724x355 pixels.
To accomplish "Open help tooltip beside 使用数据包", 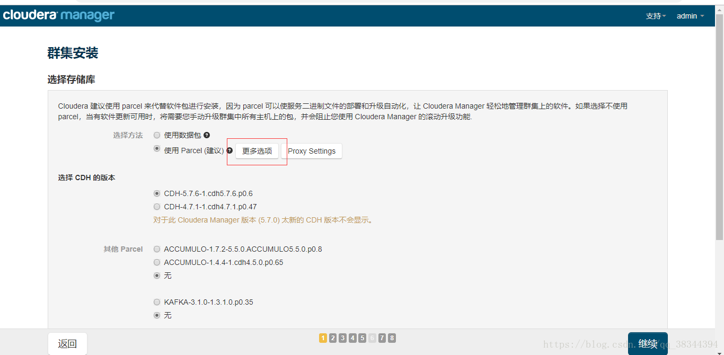I will click(207, 135).
